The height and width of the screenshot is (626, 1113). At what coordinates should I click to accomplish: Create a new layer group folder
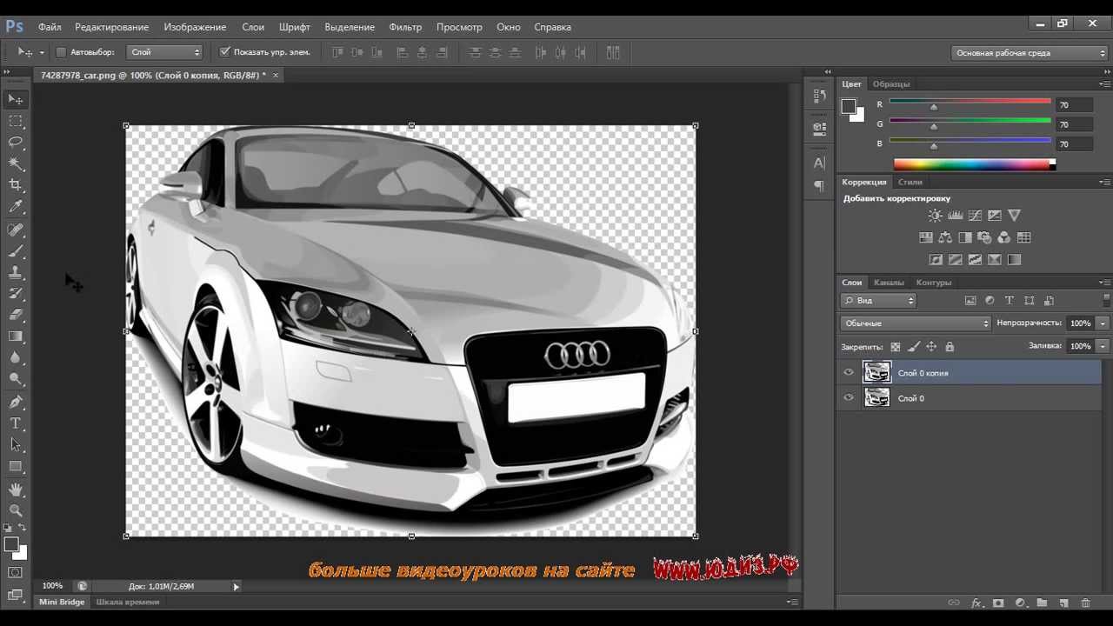(1041, 603)
